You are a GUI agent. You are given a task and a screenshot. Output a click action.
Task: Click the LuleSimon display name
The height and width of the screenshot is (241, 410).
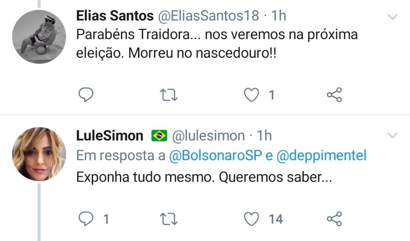110,136
